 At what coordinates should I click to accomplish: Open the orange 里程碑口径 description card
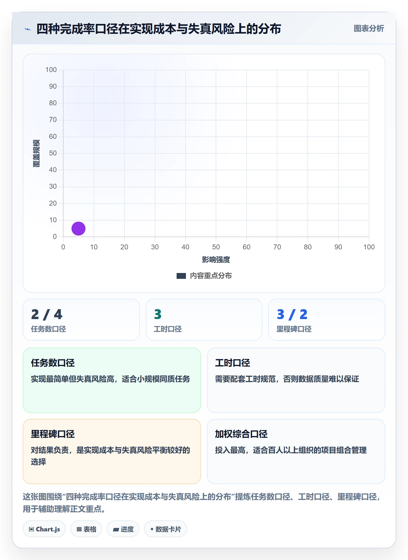pos(112,452)
